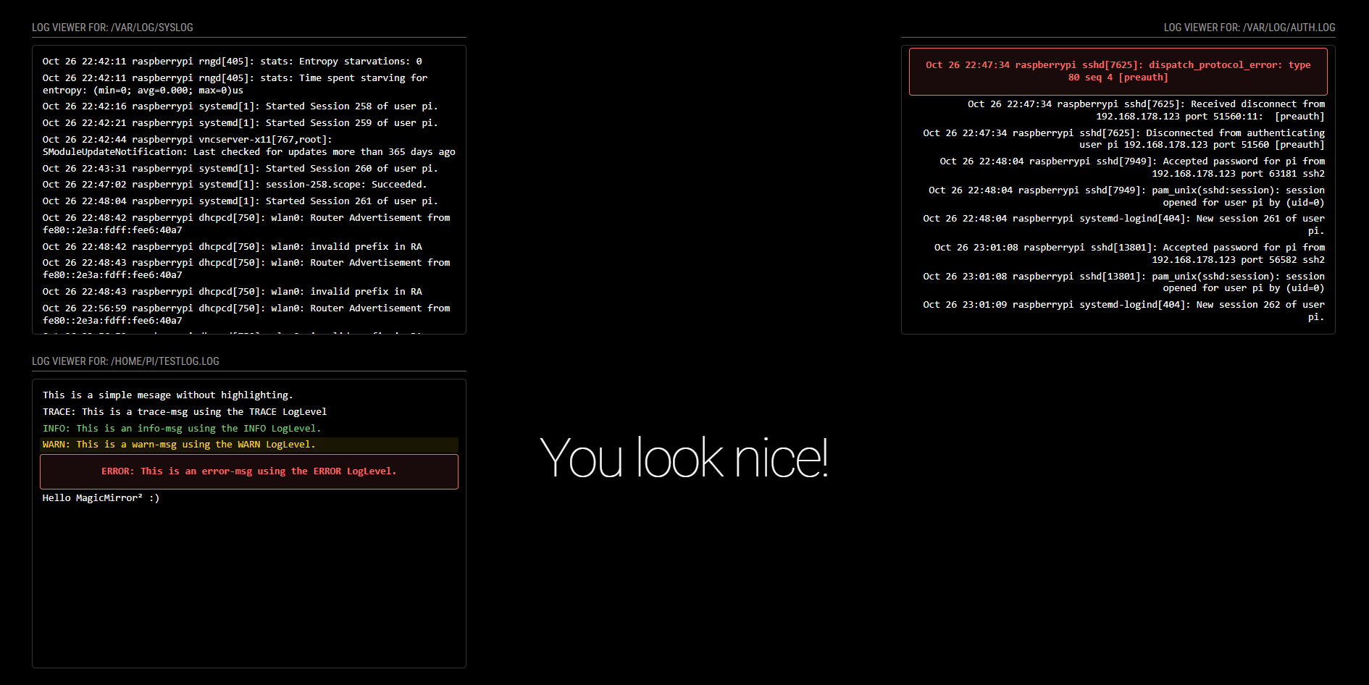Screen dimensions: 1369x685
Task: Select the red dispatch_protocol_error entry in auth.log
Action: pyautogui.click(x=1118, y=71)
